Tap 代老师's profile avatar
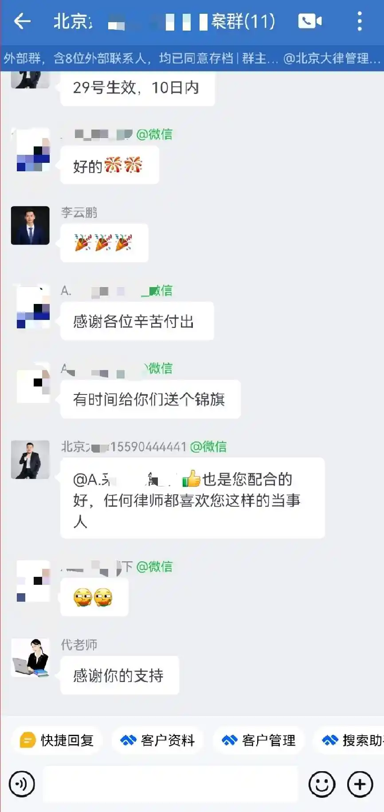Image resolution: width=384 pixels, height=812 pixels. 30,658
